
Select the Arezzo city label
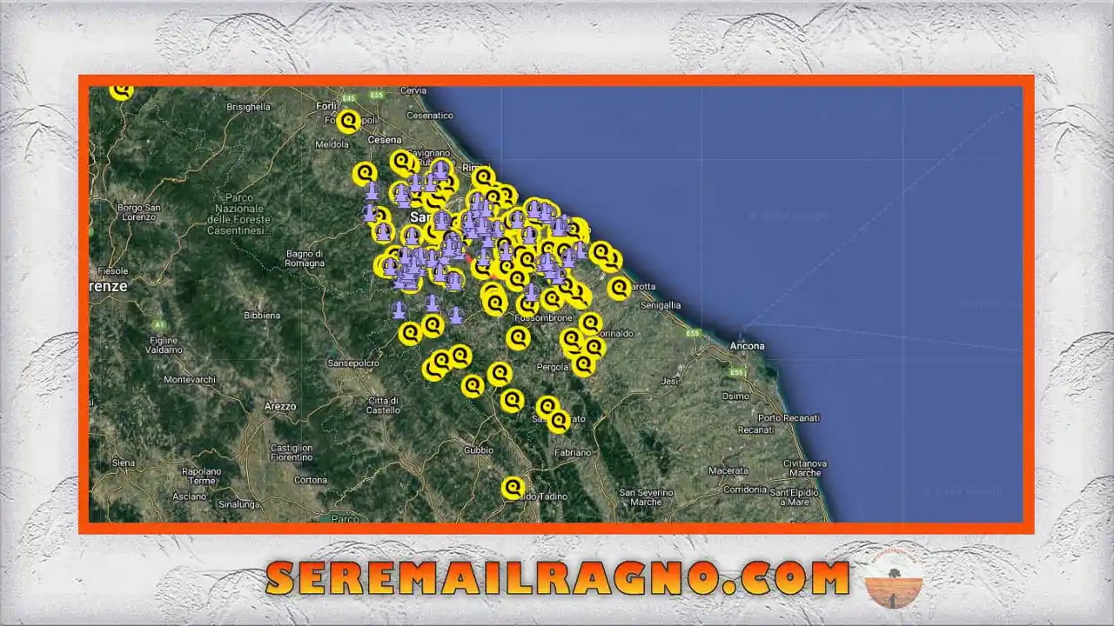280,406
